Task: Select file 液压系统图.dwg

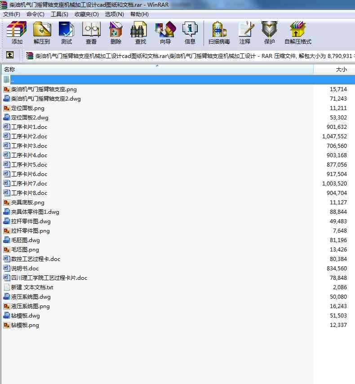Action: 31,297
